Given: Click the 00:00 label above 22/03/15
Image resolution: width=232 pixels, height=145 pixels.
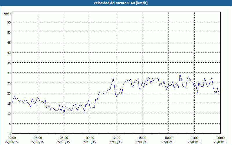Looking at the screenshot, I should (12, 138).
